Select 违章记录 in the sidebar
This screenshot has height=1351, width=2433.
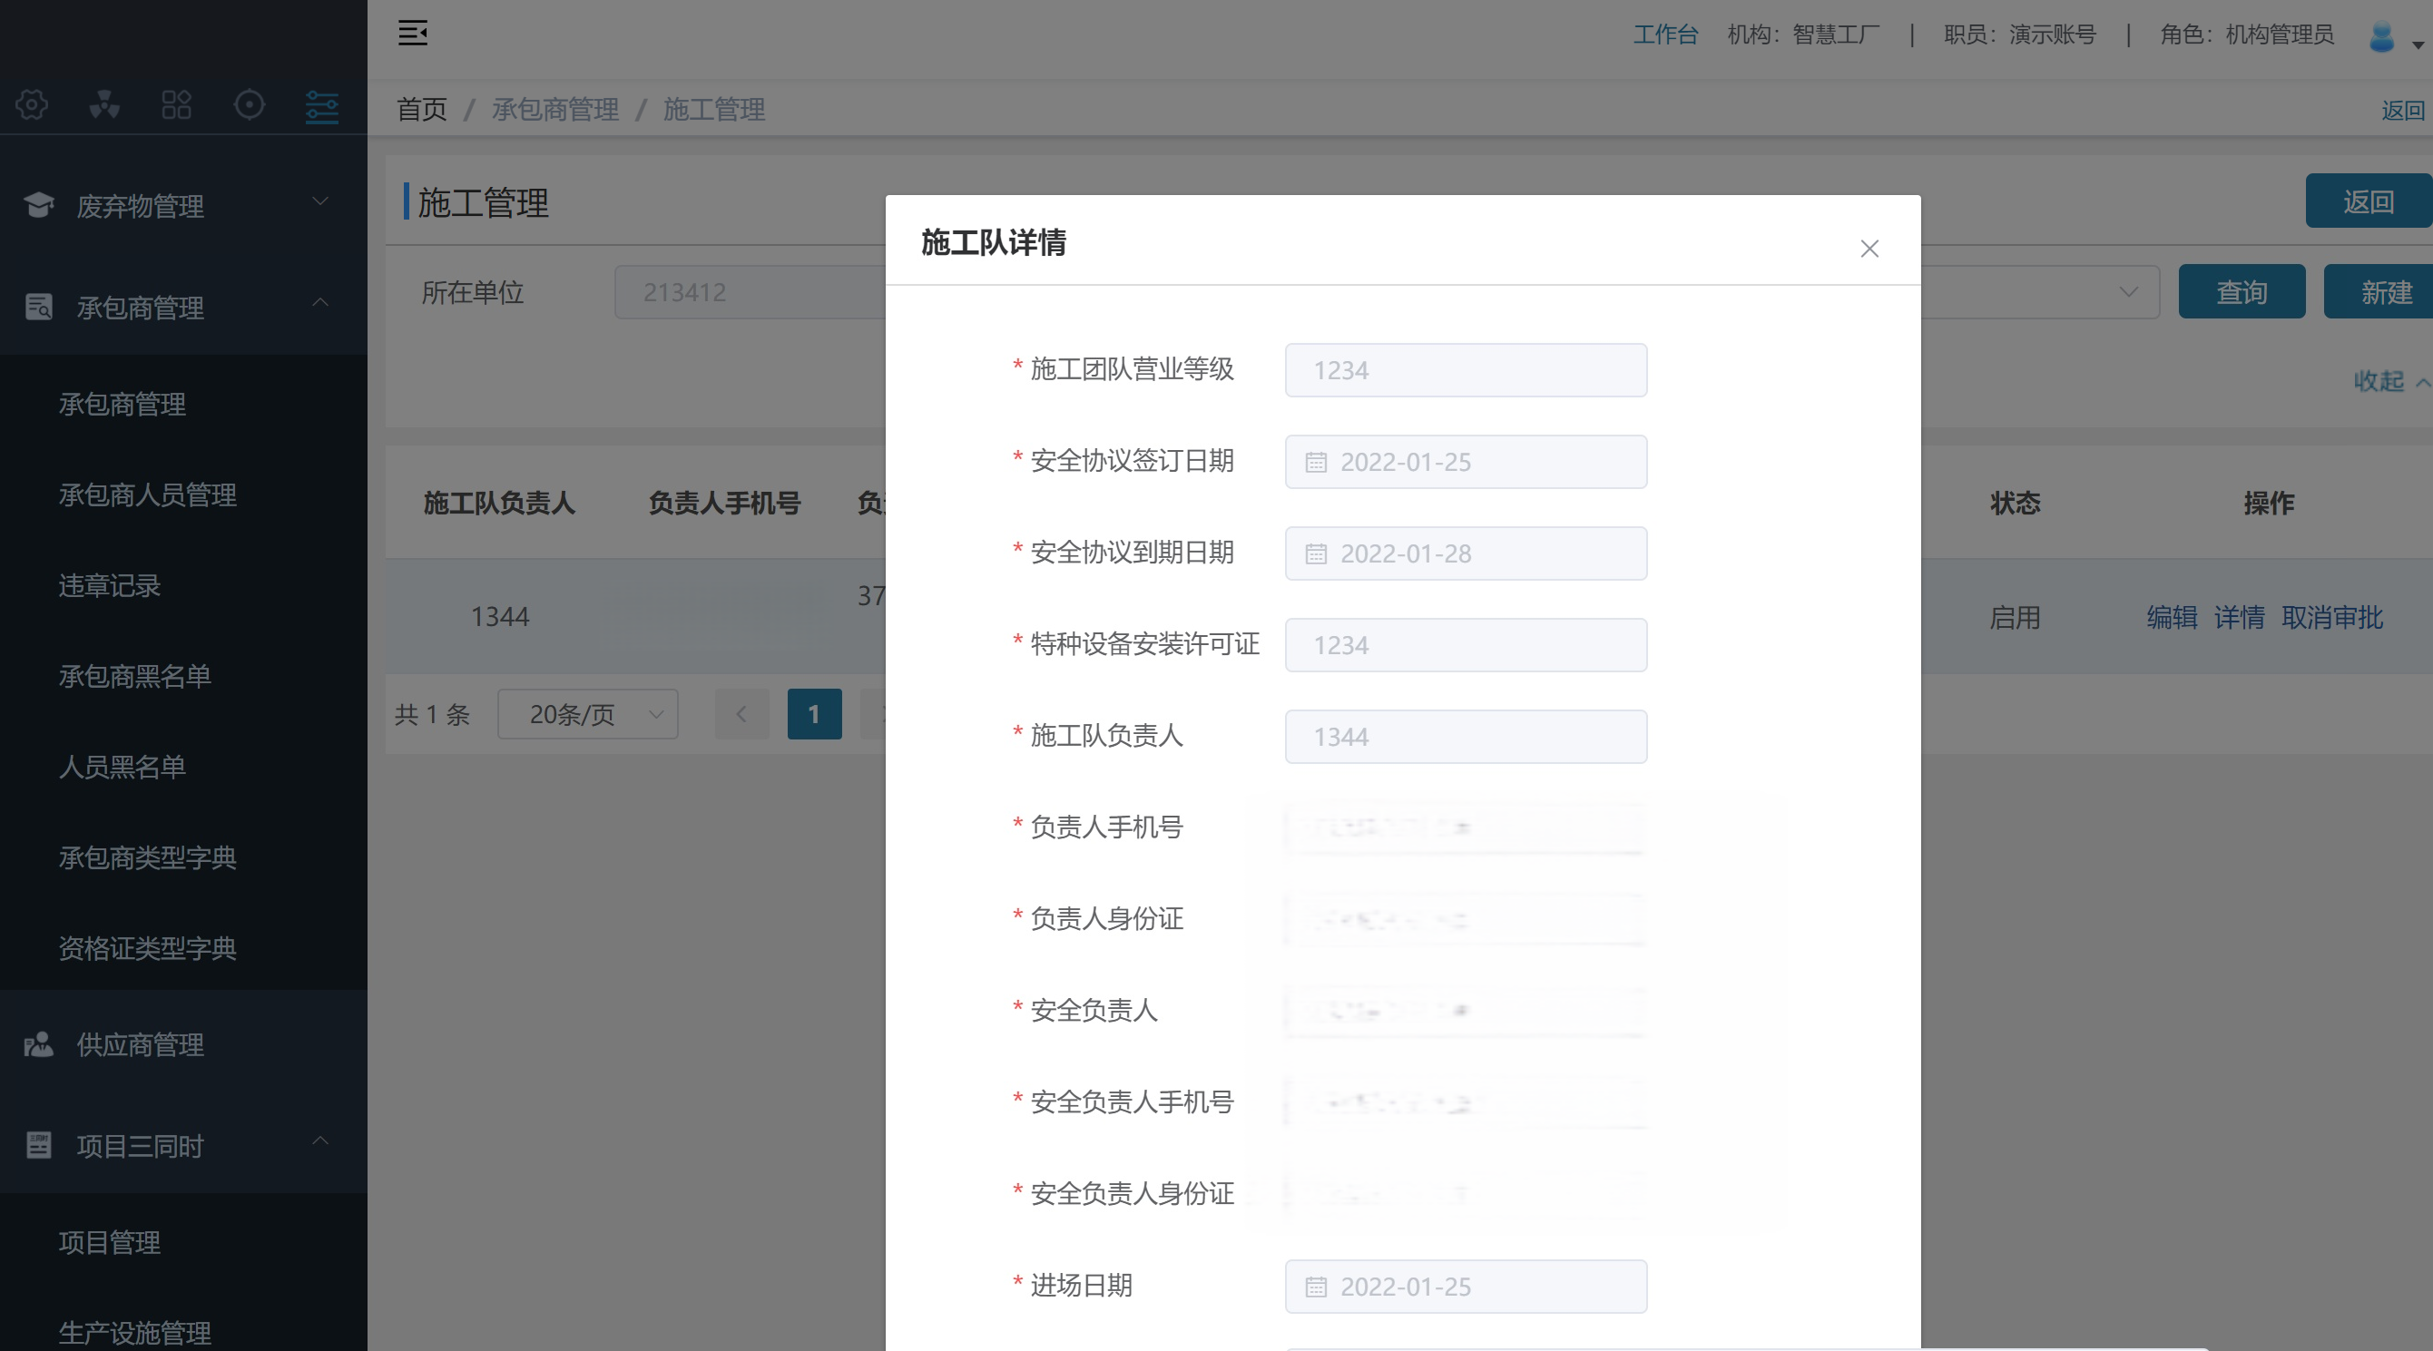tap(110, 585)
